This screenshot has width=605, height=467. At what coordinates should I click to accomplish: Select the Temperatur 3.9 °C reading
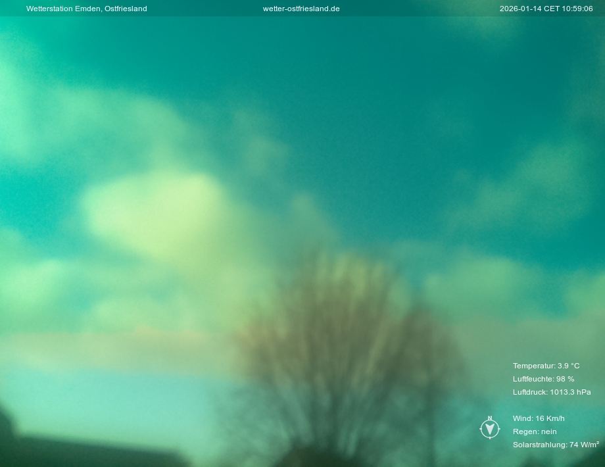[x=546, y=366]
